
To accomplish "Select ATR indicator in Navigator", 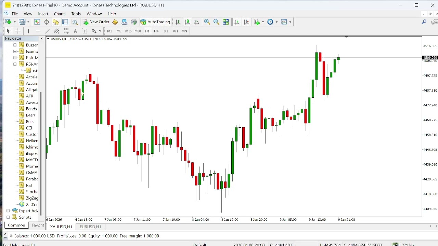I will tap(30, 96).
